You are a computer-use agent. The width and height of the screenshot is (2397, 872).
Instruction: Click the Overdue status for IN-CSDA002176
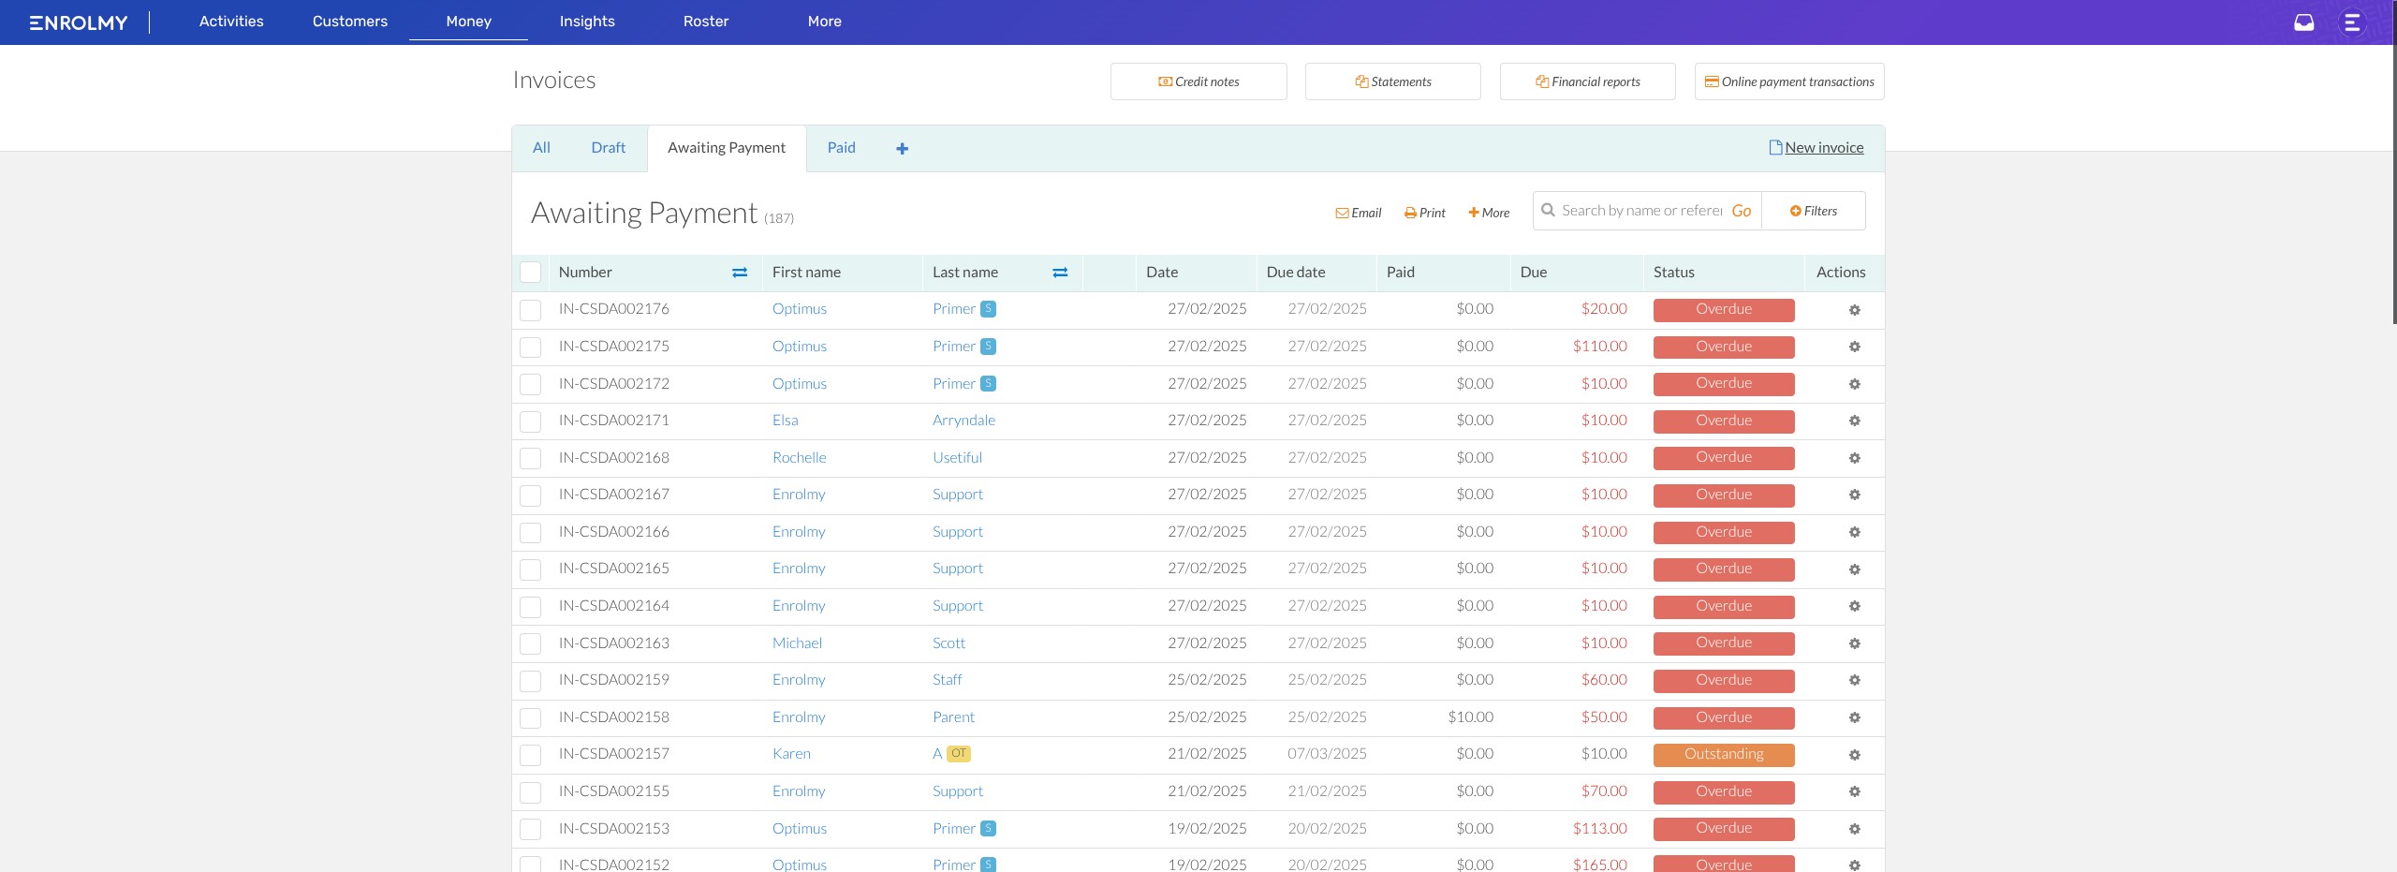(x=1724, y=310)
